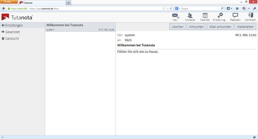Open Einstellungen settings gear icon

pos(220,17)
